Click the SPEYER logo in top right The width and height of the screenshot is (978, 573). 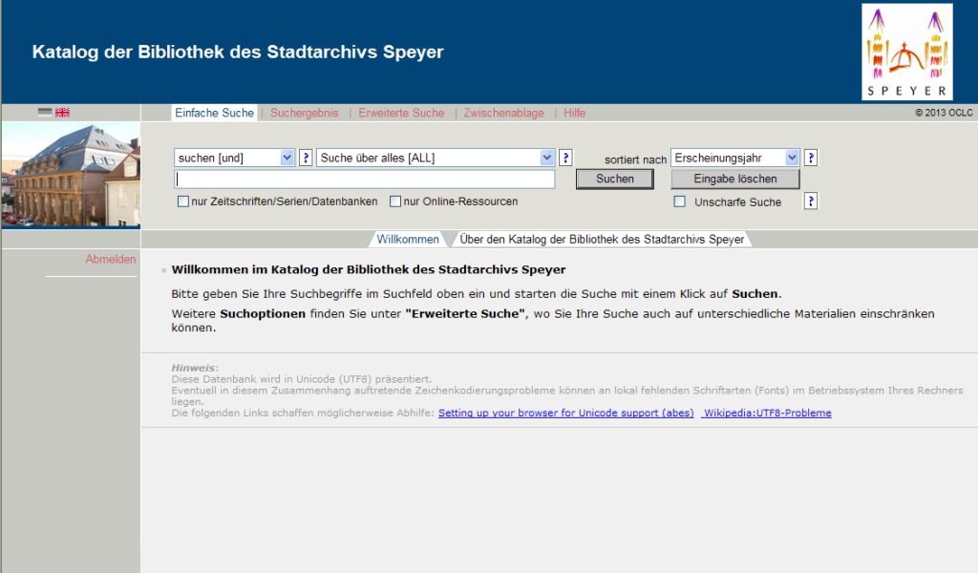coord(905,51)
